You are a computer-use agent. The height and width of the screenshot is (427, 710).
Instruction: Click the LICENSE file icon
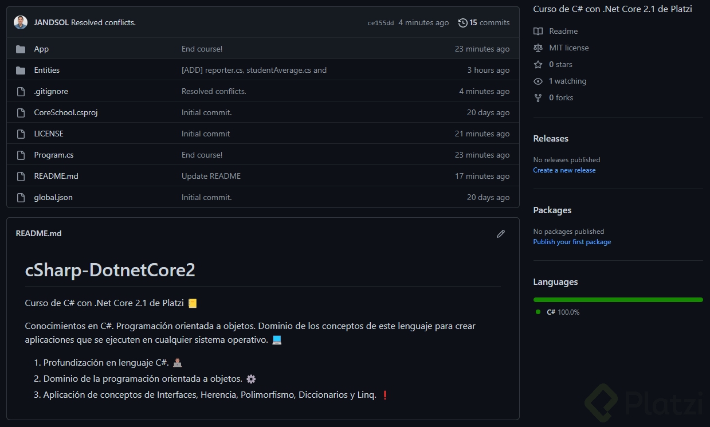pyautogui.click(x=21, y=134)
